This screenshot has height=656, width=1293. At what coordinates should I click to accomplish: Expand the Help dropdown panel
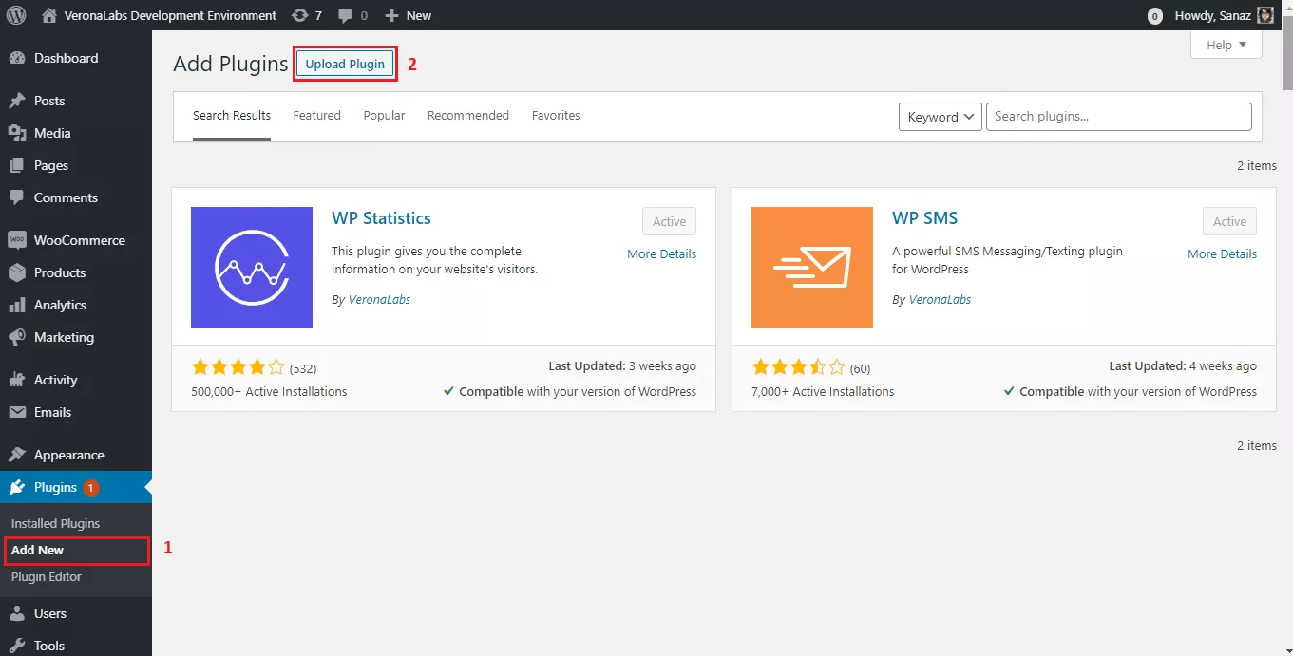pos(1226,45)
